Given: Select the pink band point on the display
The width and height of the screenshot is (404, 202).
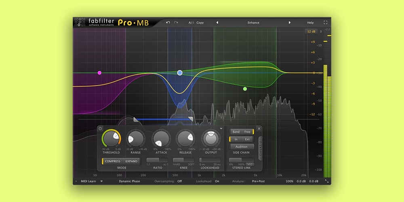Looking at the screenshot, I should 99,73.
